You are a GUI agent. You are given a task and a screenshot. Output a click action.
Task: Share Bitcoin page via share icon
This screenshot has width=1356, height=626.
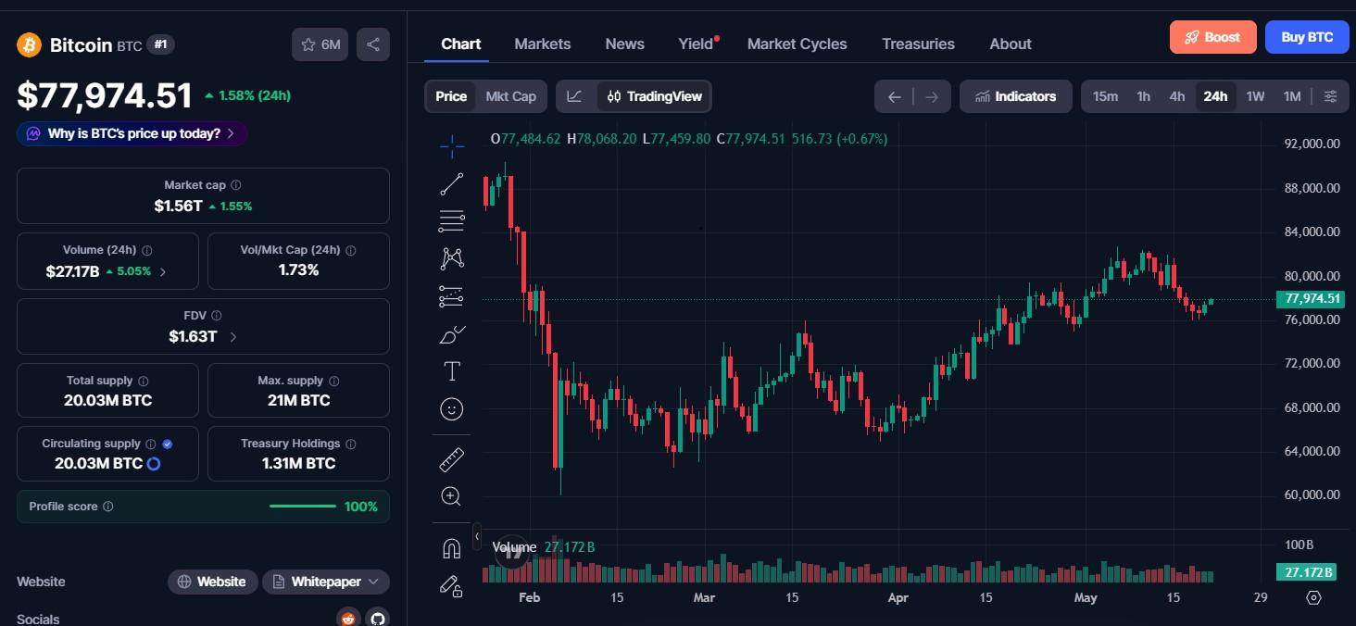point(373,44)
